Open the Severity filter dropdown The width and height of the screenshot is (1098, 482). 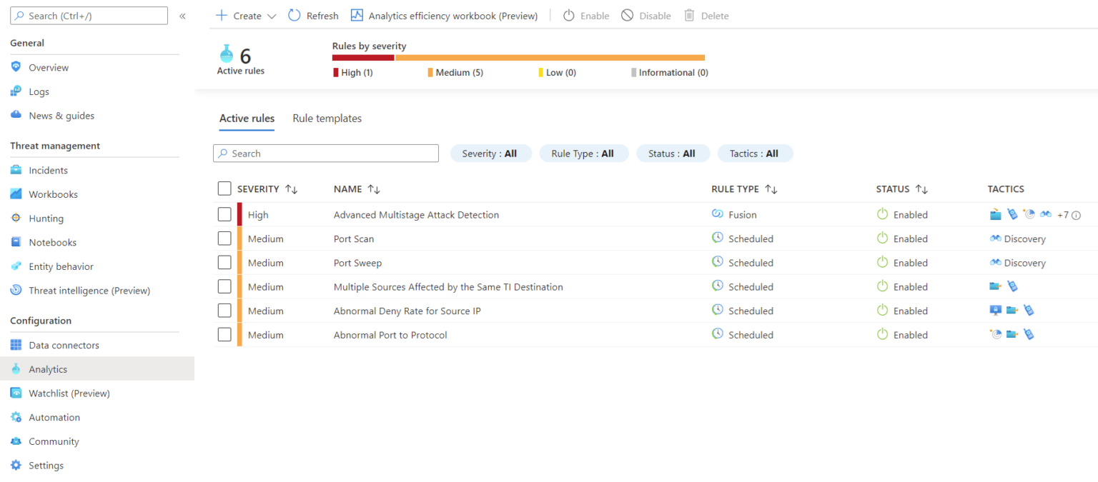point(490,153)
